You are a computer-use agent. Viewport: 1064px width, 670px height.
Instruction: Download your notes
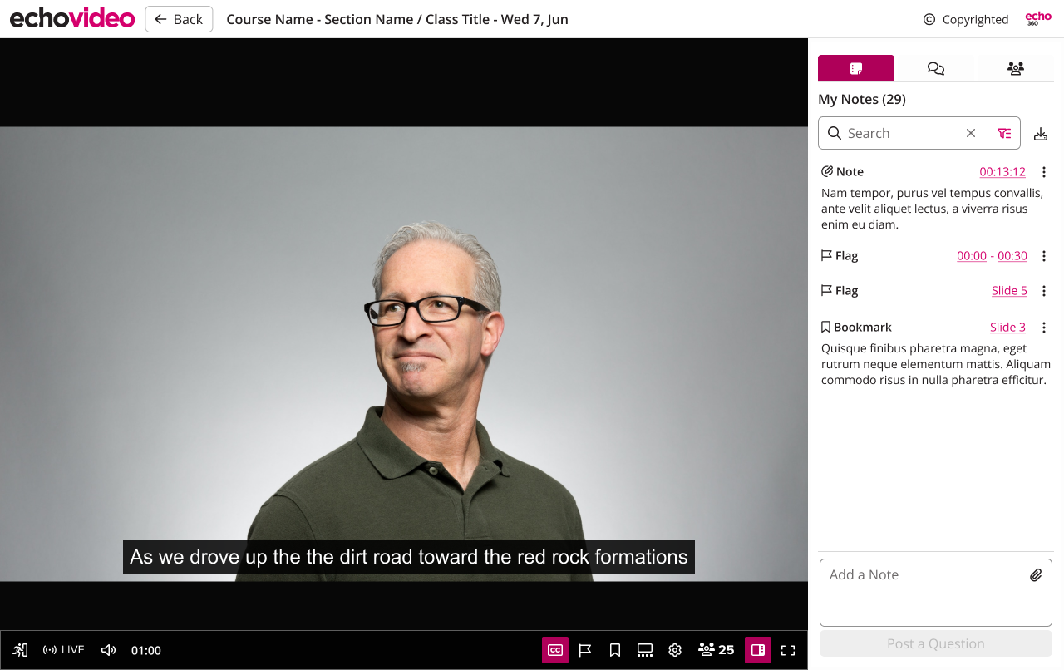pyautogui.click(x=1040, y=133)
